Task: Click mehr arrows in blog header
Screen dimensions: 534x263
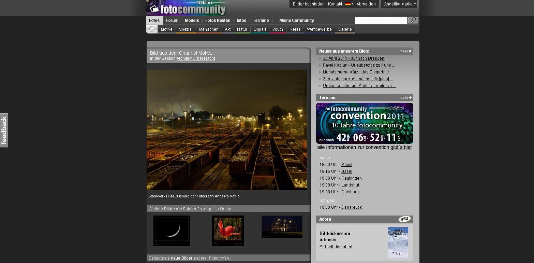Action: point(406,51)
